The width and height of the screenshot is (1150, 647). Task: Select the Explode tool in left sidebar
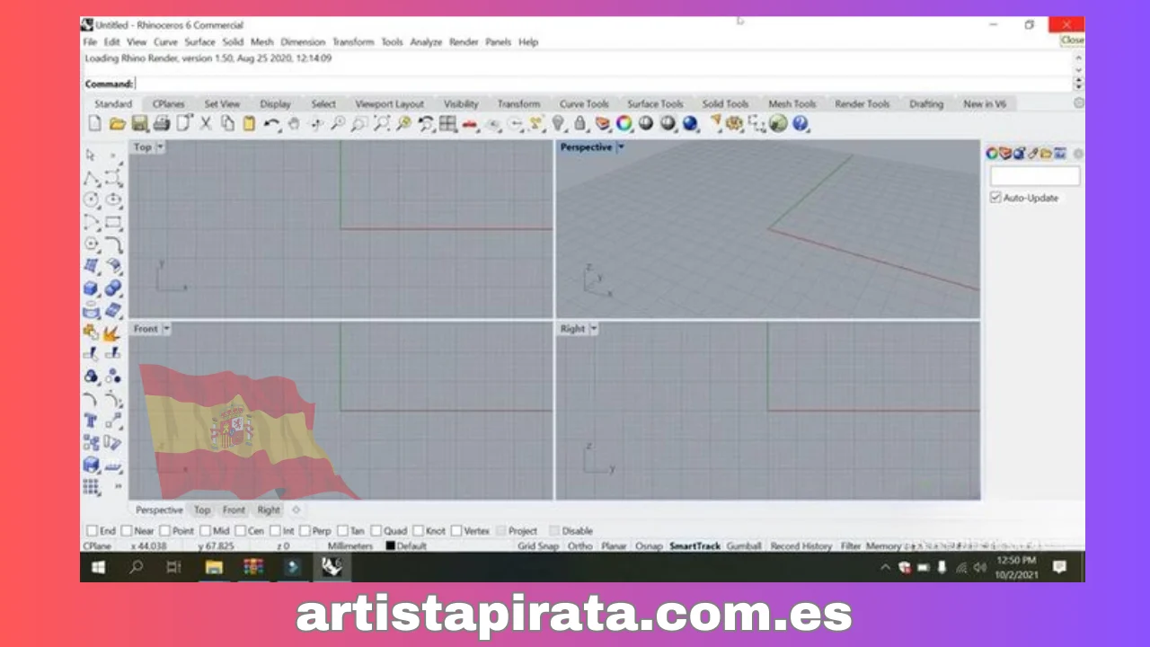click(113, 333)
